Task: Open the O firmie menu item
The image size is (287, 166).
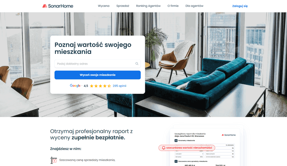Action: click(173, 6)
